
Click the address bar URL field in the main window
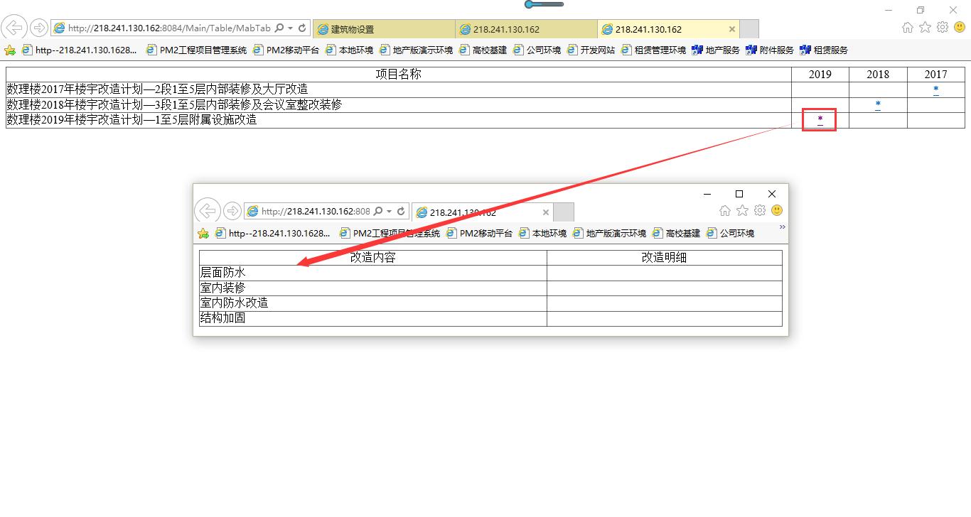[x=168, y=28]
